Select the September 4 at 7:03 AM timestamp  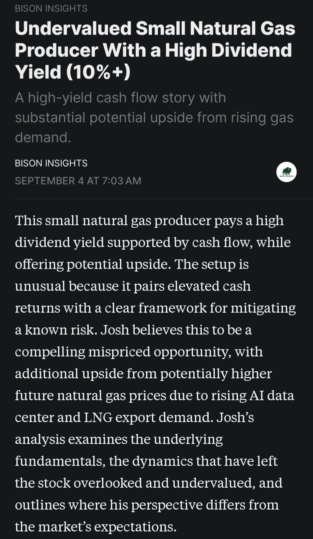78,181
